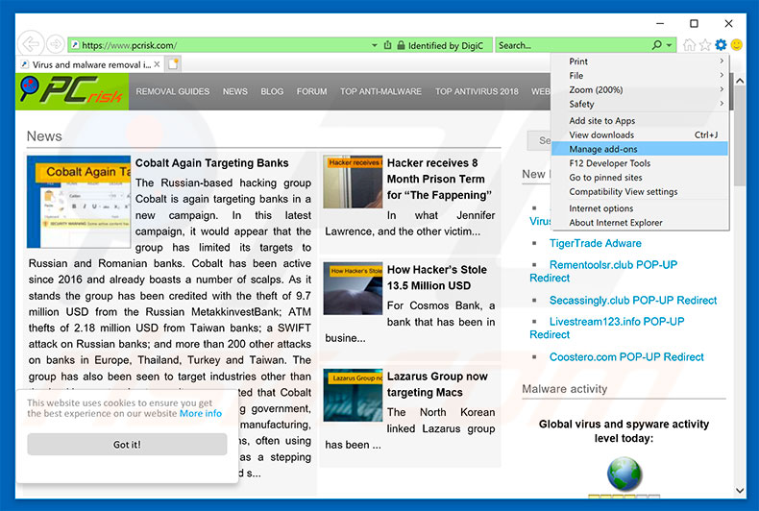Open TOP ANTIVIRUS 2018 nav item
759x511 pixels.
pos(477,91)
